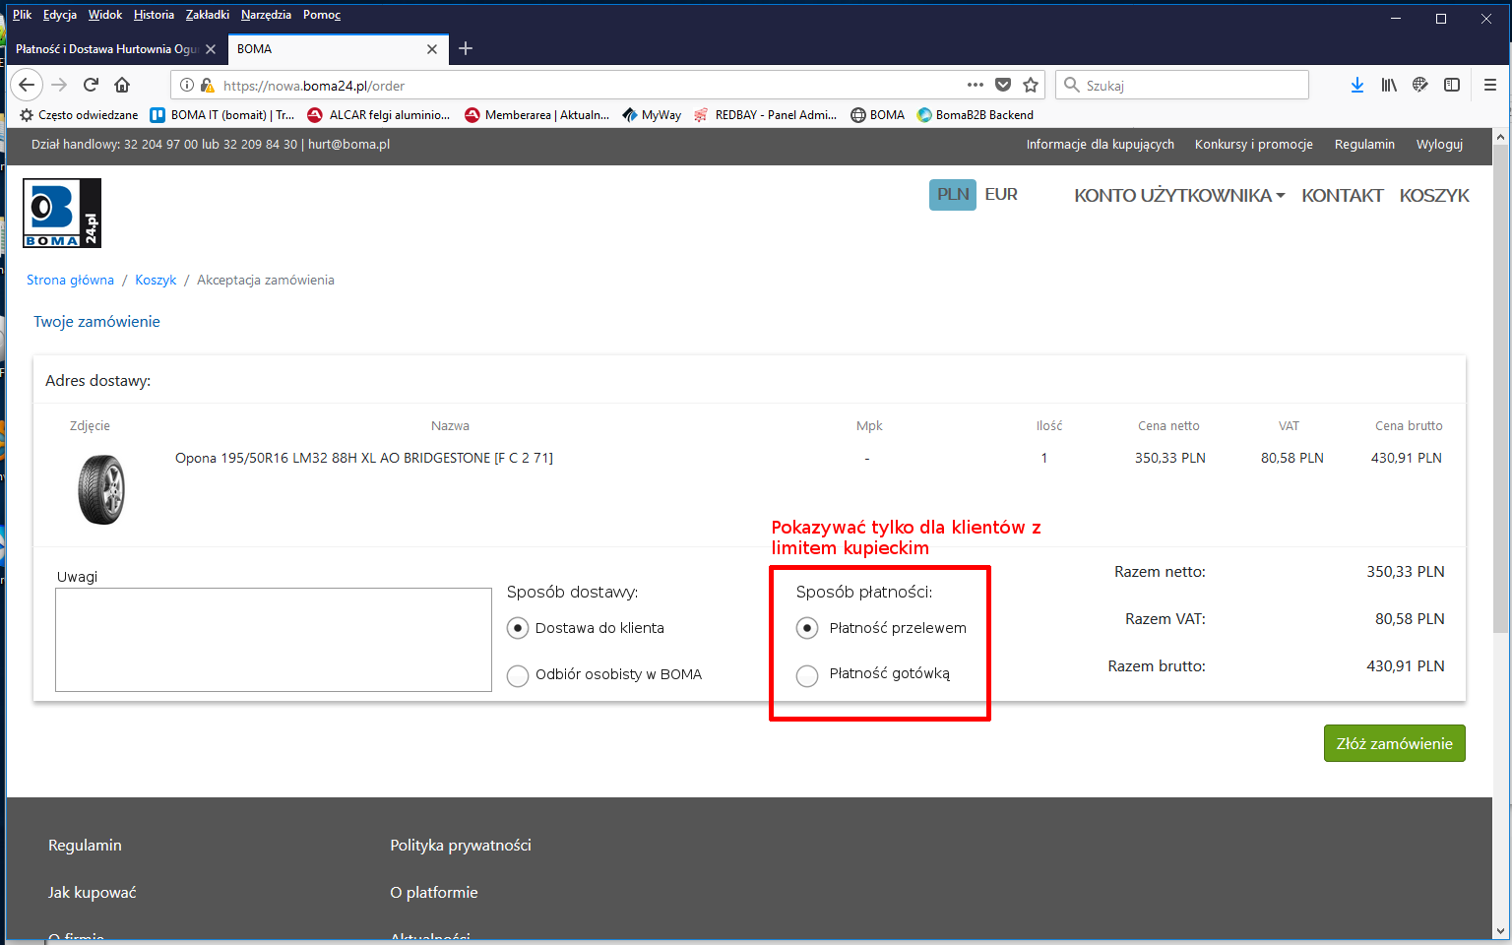
Task: Bookmark this page with star icon
Action: pos(1031,85)
